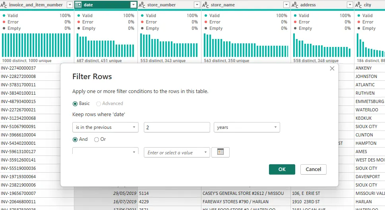Select the city column header
This screenshot has height=210, width=385.
(x=370, y=5)
